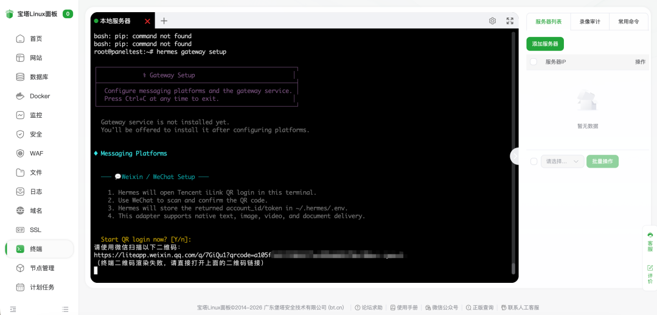
Task: Click the 宝塔Linux面板 logo icon
Action: click(10, 14)
